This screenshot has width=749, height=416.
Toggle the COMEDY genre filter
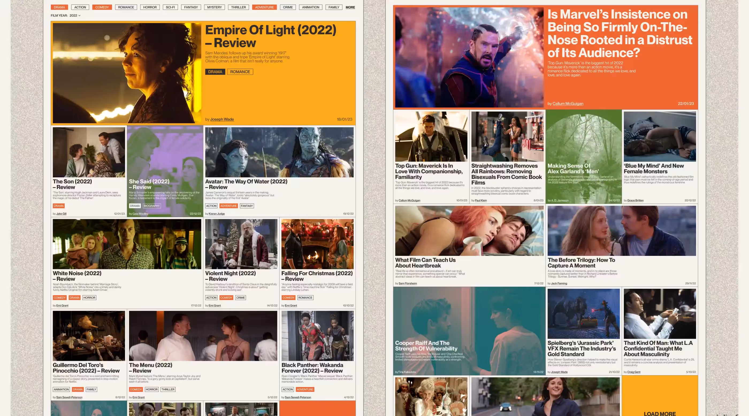(x=102, y=7)
